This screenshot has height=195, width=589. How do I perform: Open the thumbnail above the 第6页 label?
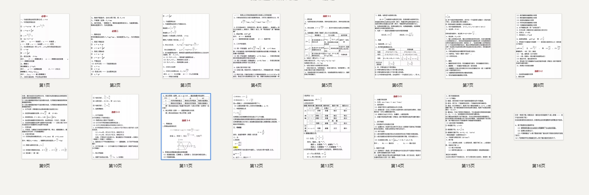click(x=397, y=46)
